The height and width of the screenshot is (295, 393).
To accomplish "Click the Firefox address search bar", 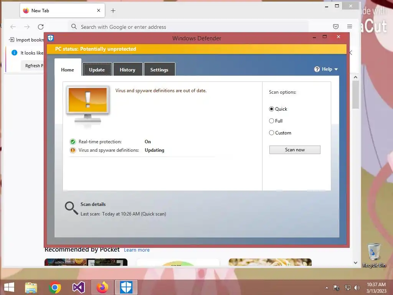I will tap(188, 27).
